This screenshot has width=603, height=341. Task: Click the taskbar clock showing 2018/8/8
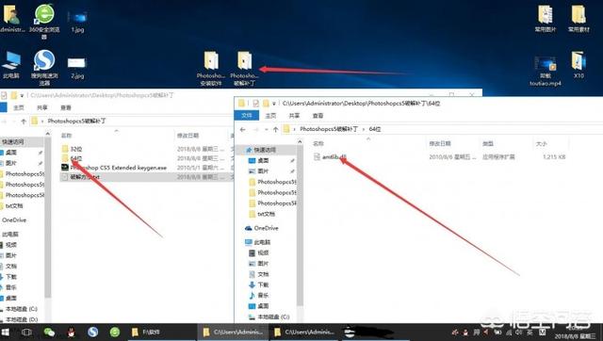pyautogui.click(x=576, y=333)
